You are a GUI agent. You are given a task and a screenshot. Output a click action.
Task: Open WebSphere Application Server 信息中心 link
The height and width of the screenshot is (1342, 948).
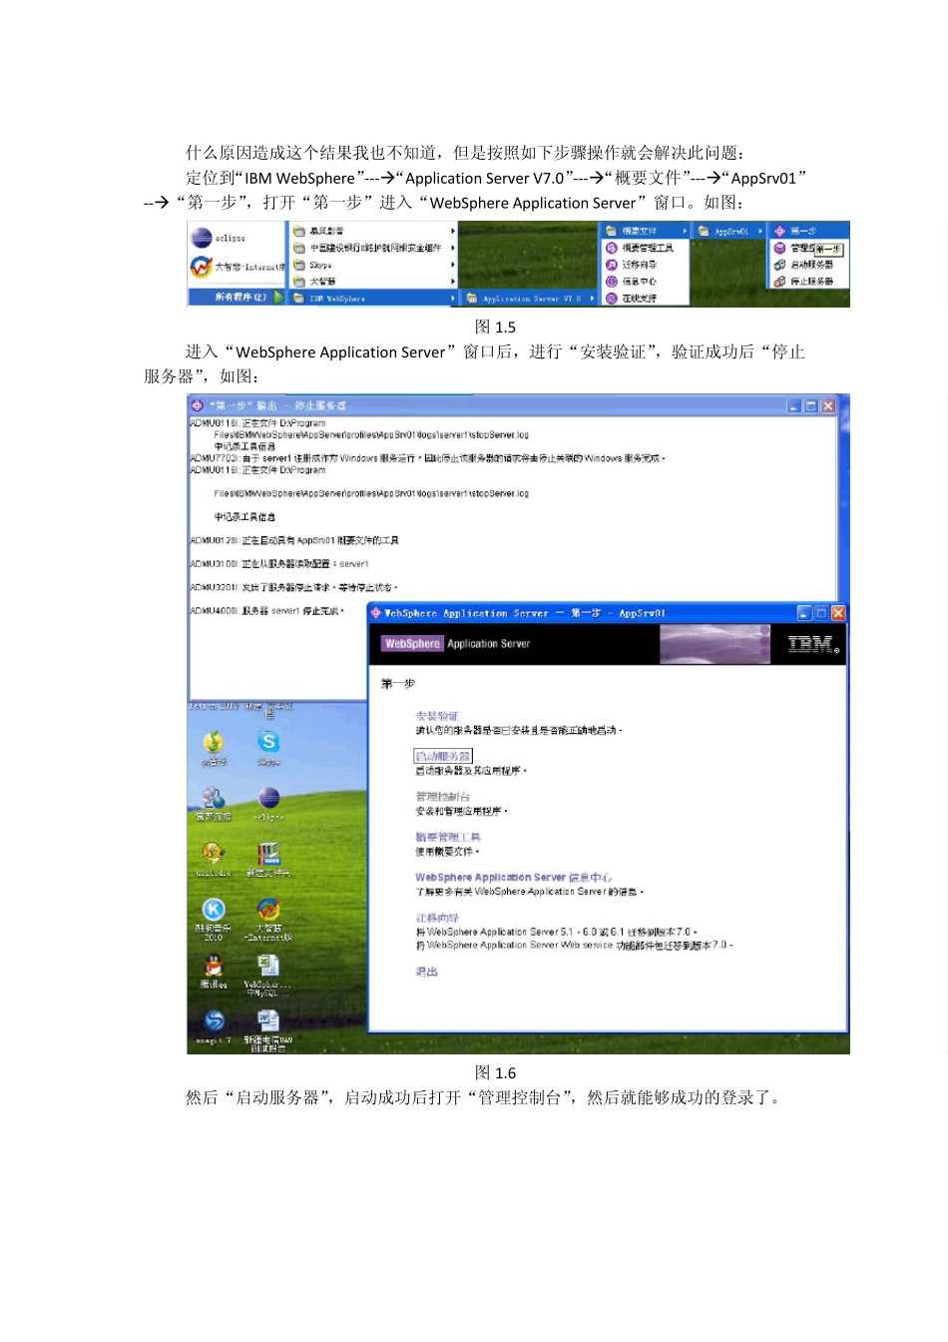[513, 878]
